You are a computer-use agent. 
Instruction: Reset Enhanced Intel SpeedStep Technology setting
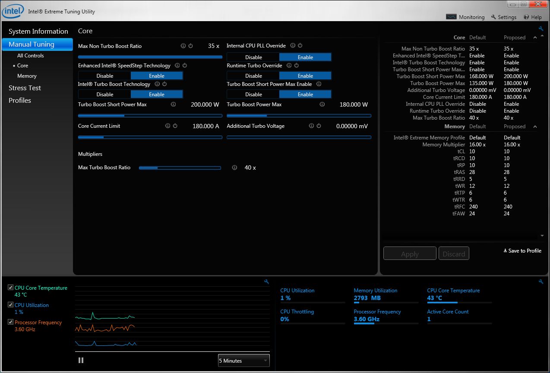click(185, 66)
